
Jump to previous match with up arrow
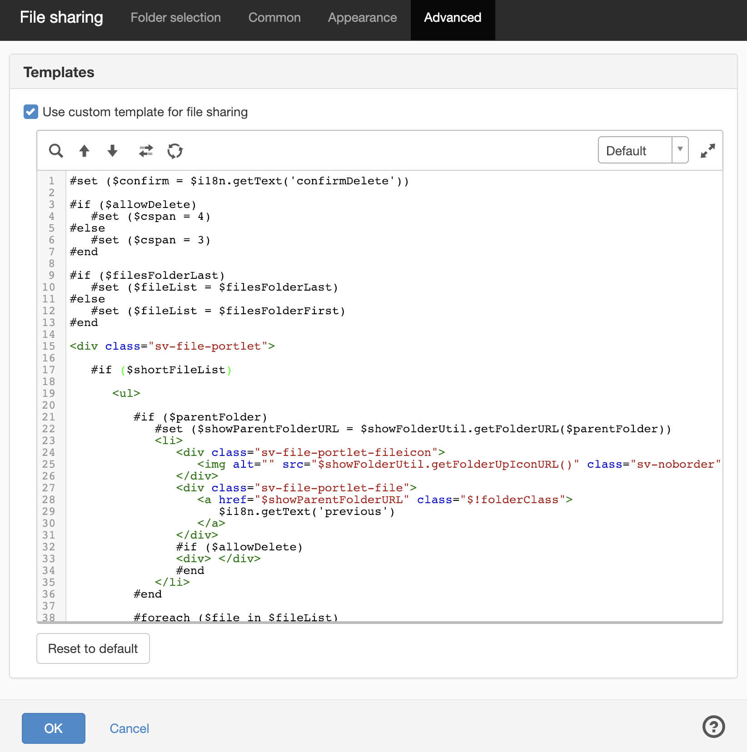point(84,151)
